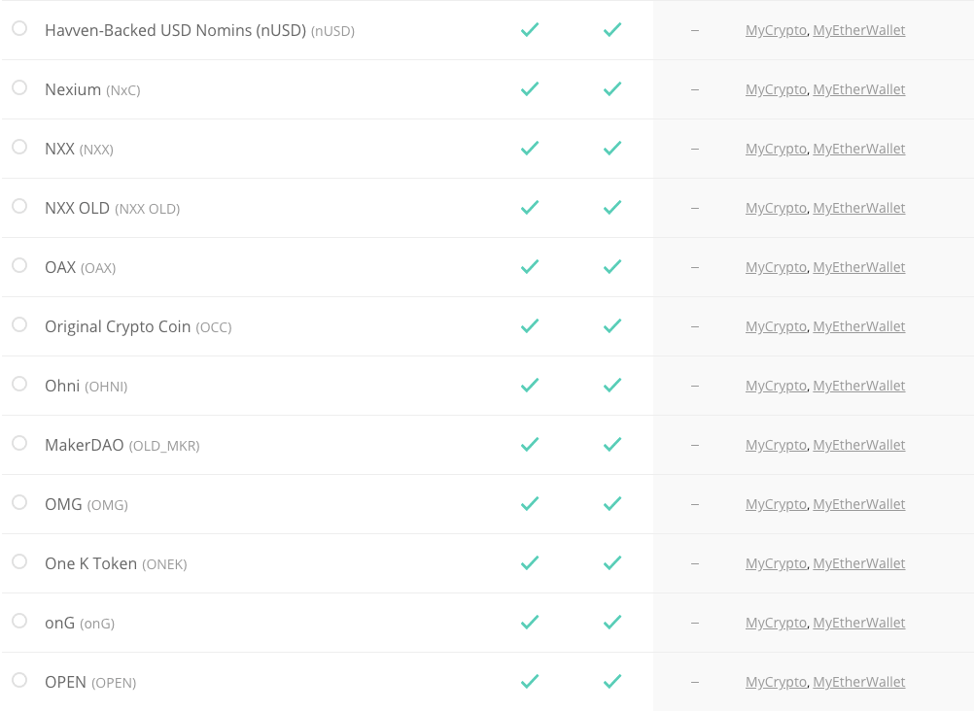
Task: Select the Ohni (OHNI) radio button
Action: 19,384
